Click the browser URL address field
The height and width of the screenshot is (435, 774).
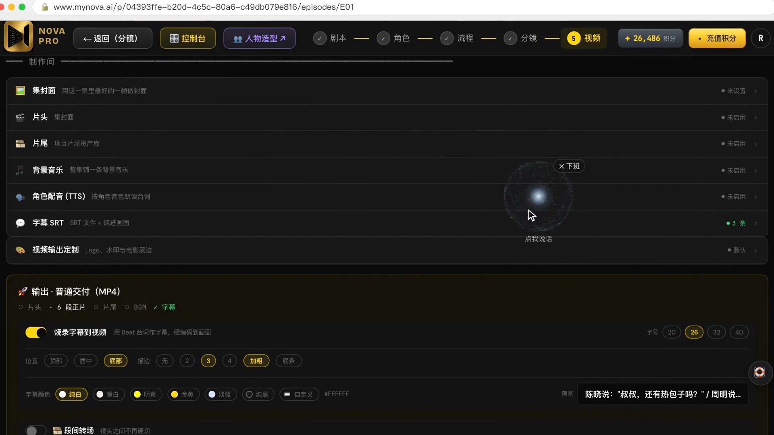[x=403, y=7]
